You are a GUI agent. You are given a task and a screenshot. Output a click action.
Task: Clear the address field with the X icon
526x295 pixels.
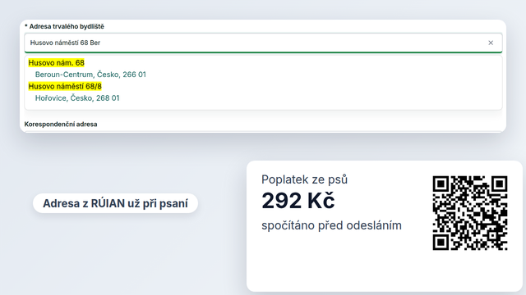[491, 43]
